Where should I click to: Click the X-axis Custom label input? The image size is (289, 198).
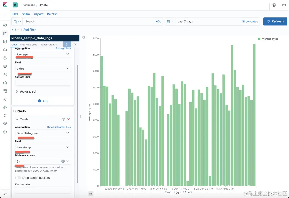43,190
